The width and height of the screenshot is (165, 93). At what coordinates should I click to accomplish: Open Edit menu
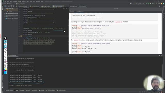pos(8,1)
